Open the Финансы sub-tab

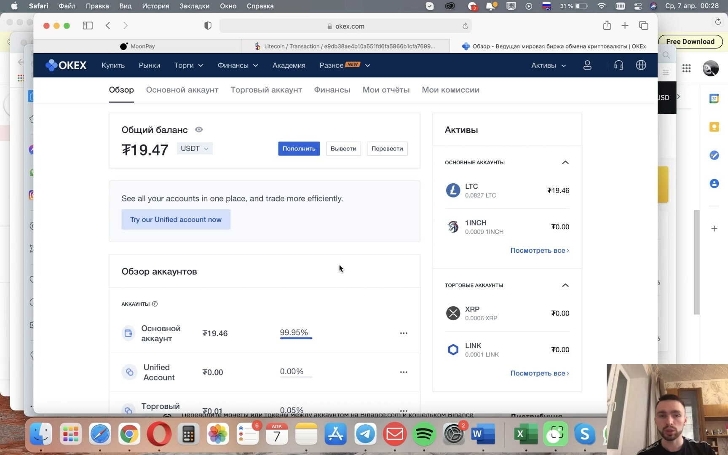point(332,90)
